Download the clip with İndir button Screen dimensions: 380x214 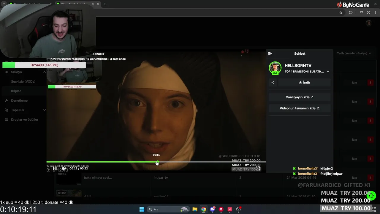(x=304, y=83)
